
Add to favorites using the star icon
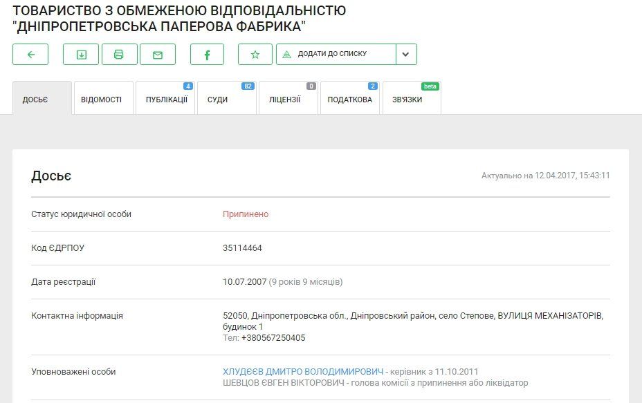pyautogui.click(x=255, y=54)
